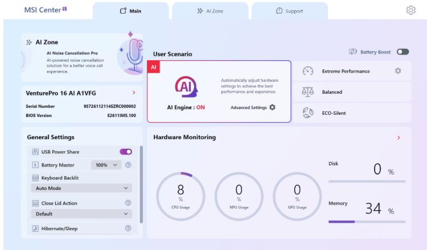Click the red AI badge on User Scenario
This screenshot has height=250, width=427.
[154, 67]
